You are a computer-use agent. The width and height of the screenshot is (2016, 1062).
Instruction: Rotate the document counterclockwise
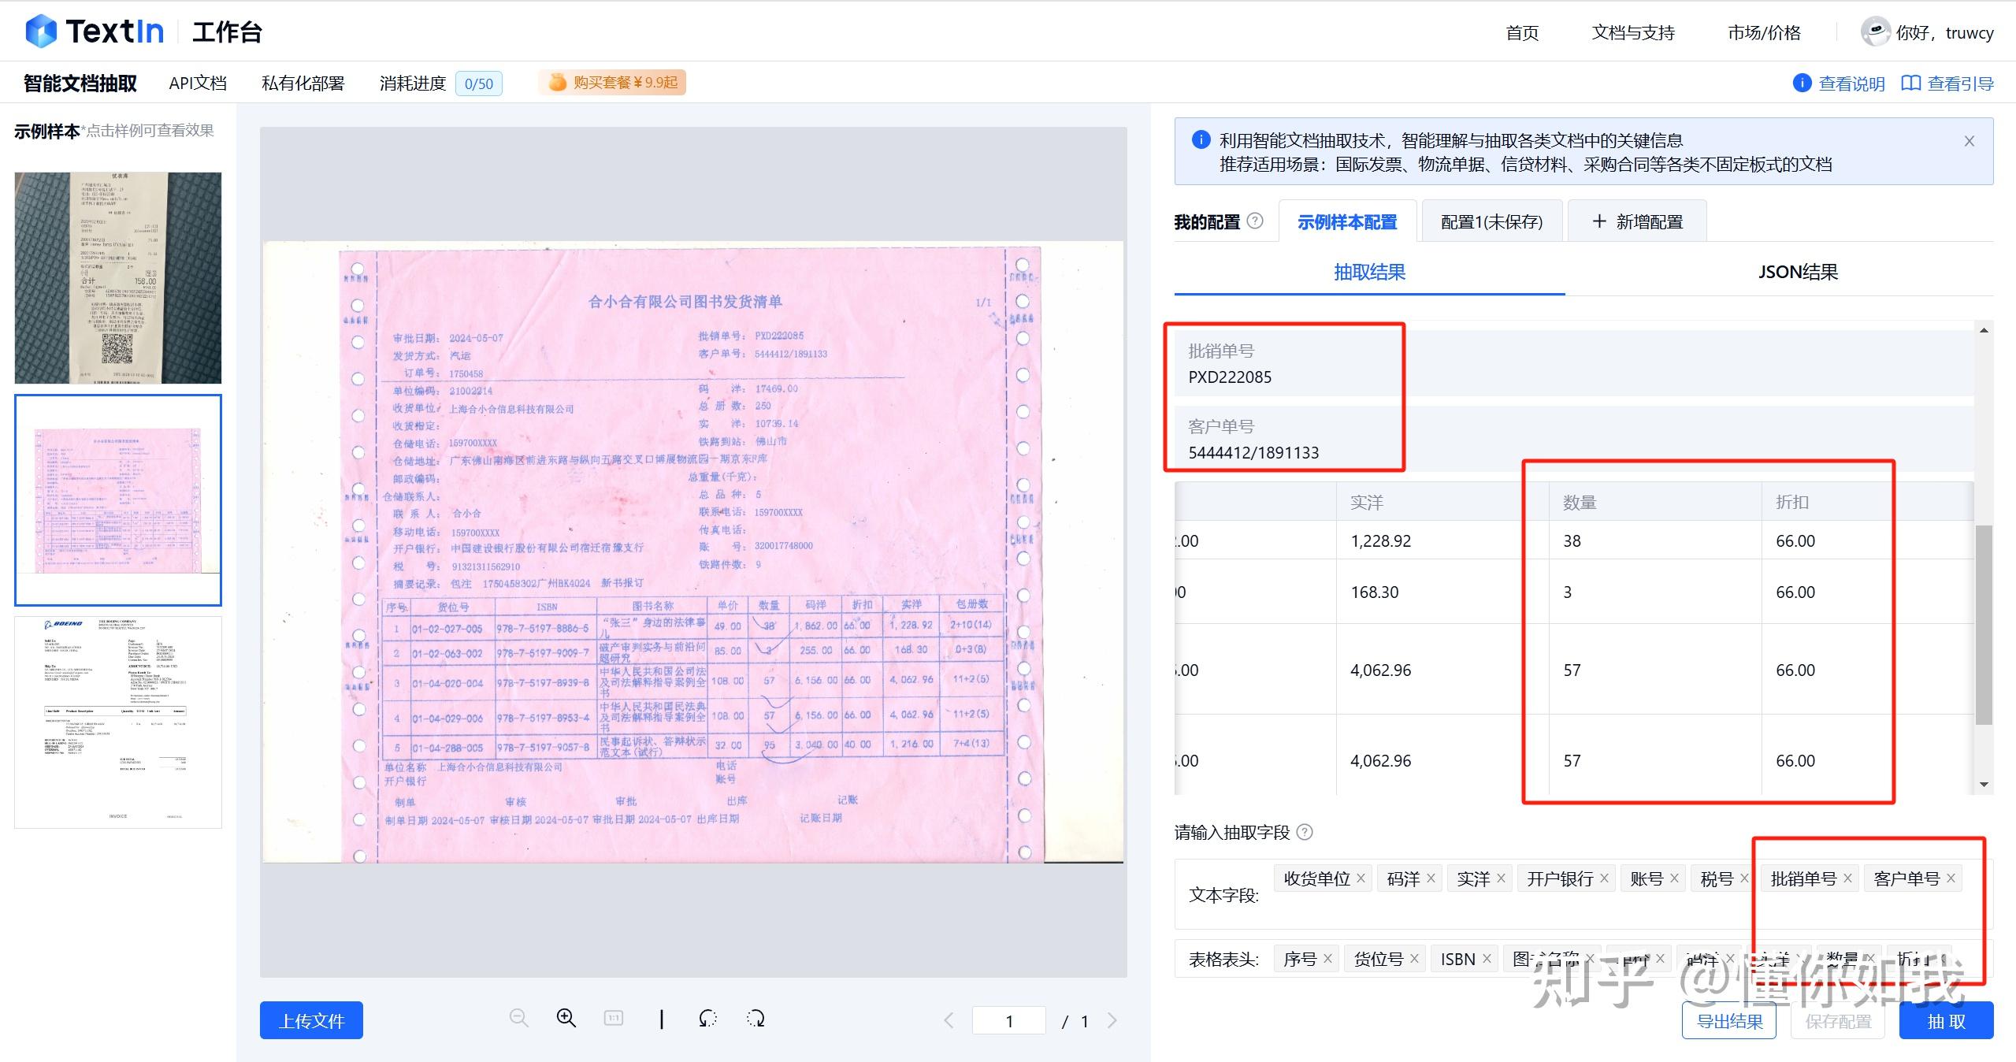point(707,1019)
